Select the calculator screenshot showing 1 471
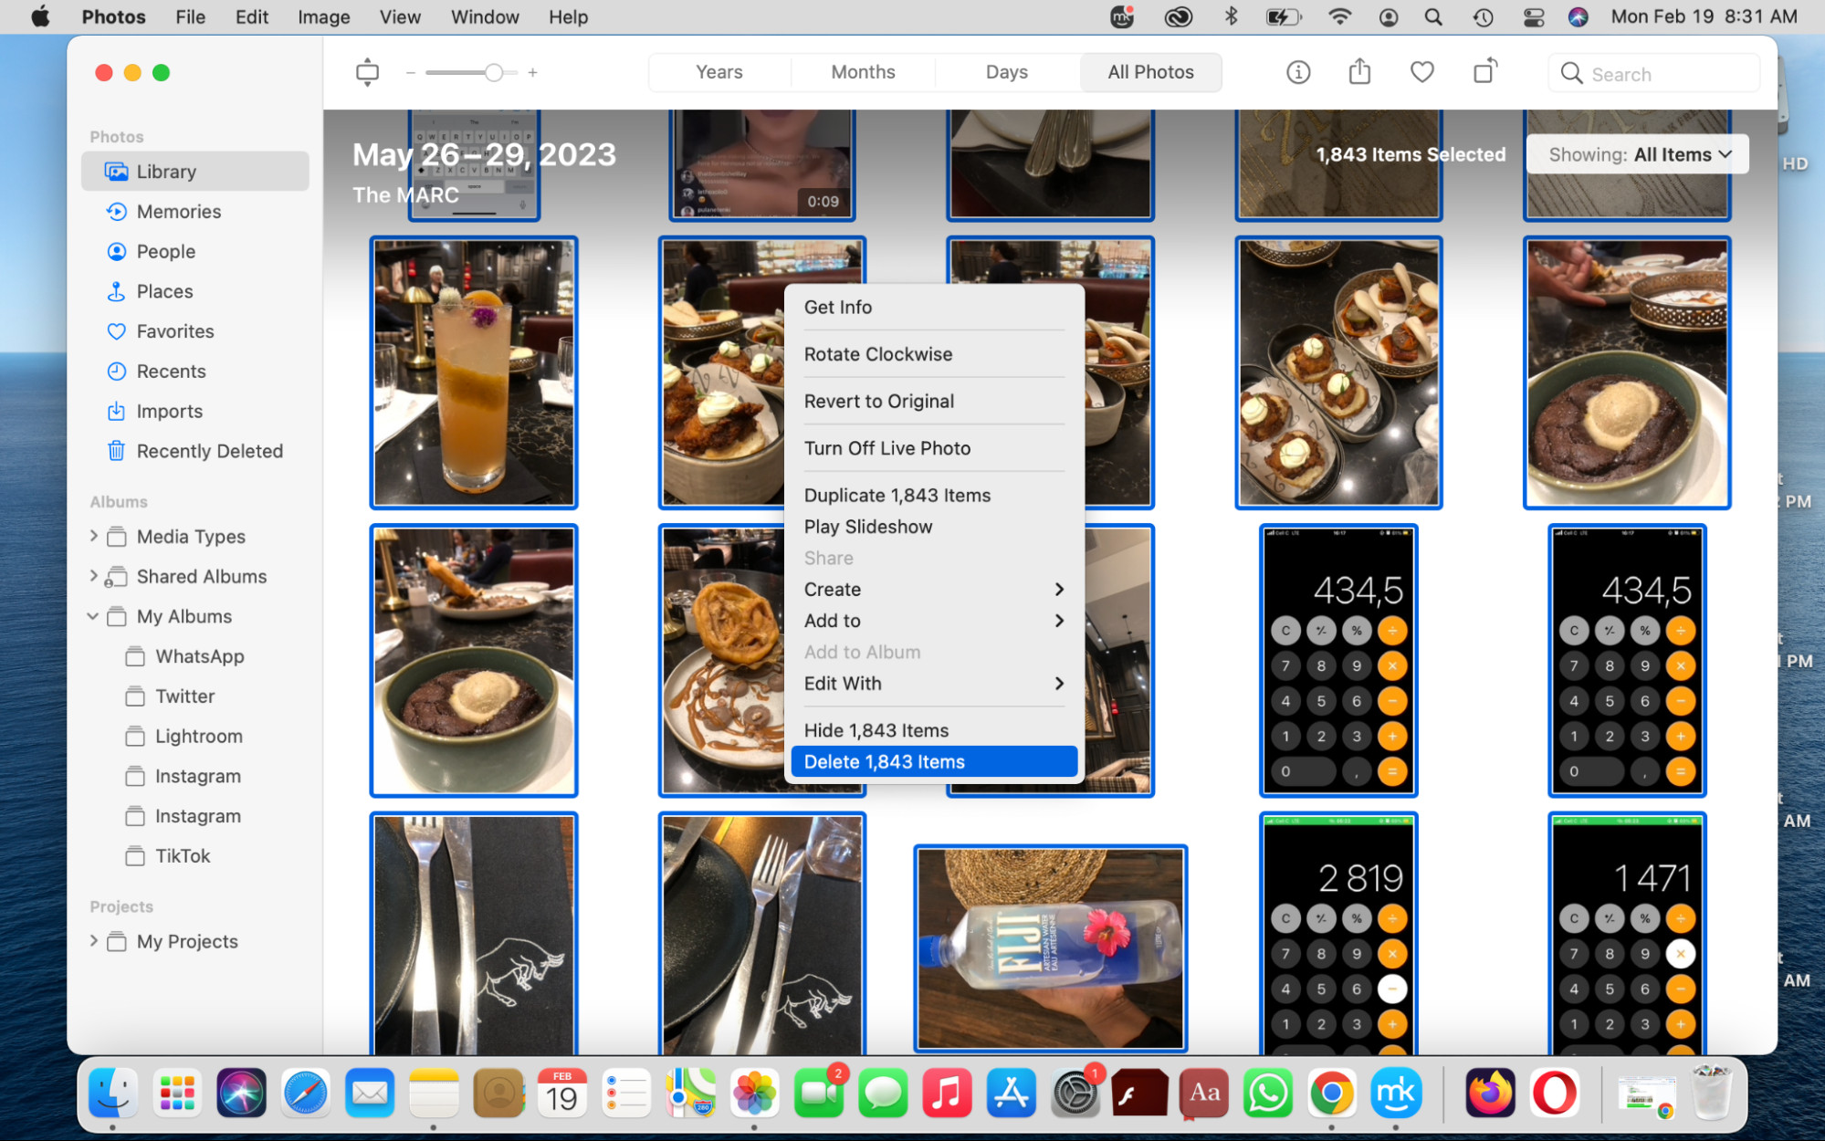1825x1141 pixels. [1627, 933]
